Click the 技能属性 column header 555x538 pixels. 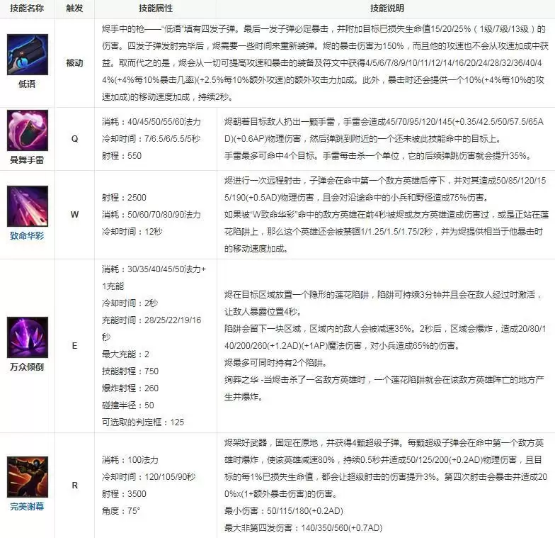click(x=156, y=9)
